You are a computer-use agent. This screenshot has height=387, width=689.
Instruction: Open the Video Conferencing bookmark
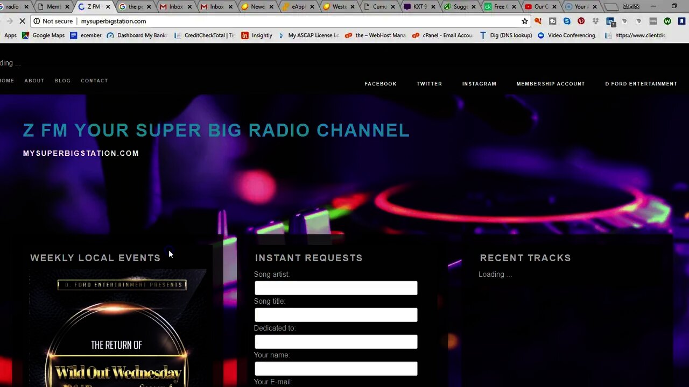tap(567, 35)
